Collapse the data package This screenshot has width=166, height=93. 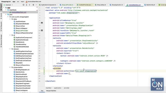10,19
